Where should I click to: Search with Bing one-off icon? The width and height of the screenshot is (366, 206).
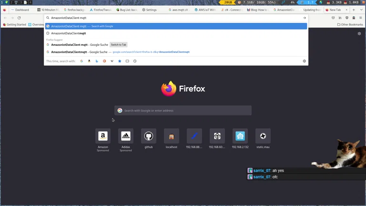click(97, 61)
